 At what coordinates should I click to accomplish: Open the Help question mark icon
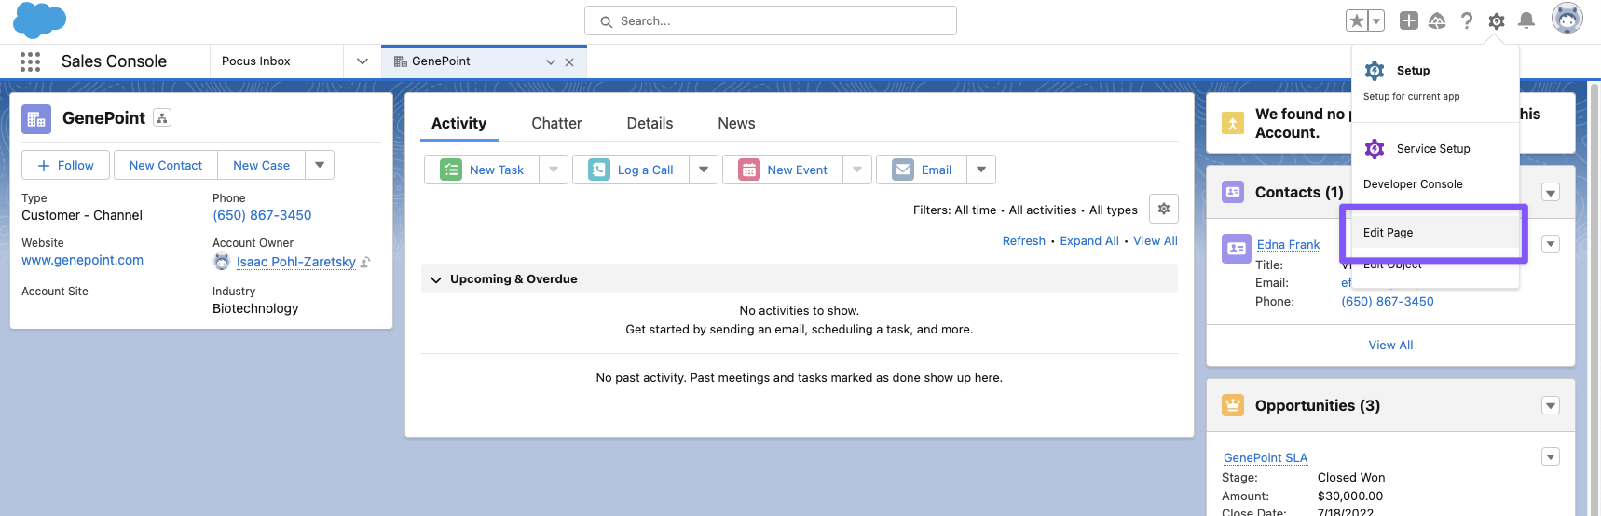1467,20
